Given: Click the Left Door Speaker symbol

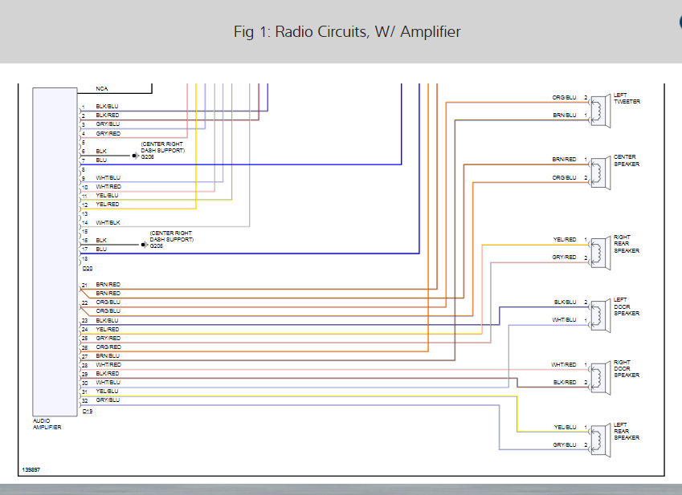Looking at the screenshot, I should click(x=600, y=316).
